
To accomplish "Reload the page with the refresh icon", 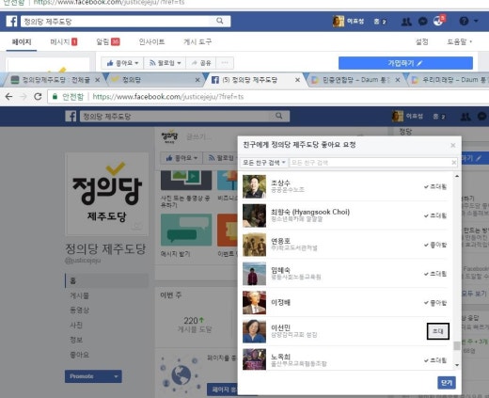I will 38,97.
